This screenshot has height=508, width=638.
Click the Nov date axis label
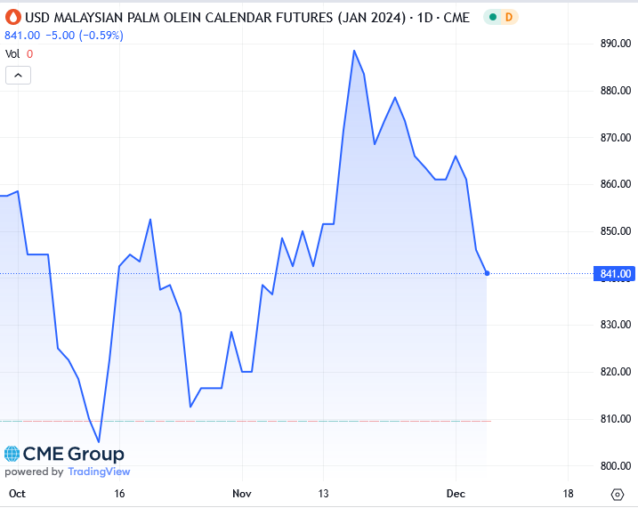coord(241,493)
